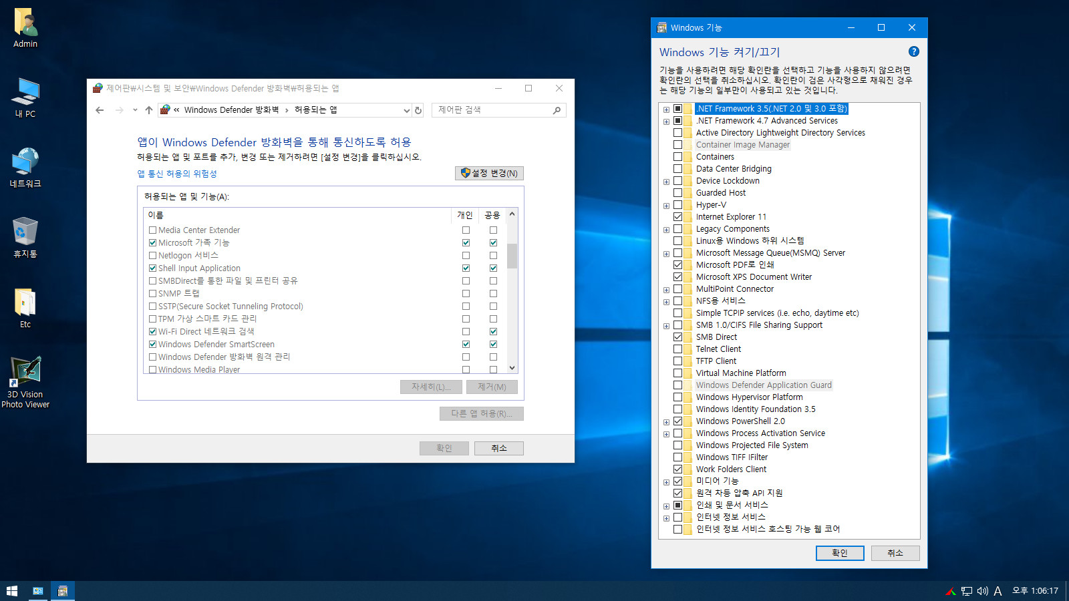The width and height of the screenshot is (1069, 601).
Task: Click the Windows Defender 방화벽 breadcrumb
Action: (x=231, y=110)
